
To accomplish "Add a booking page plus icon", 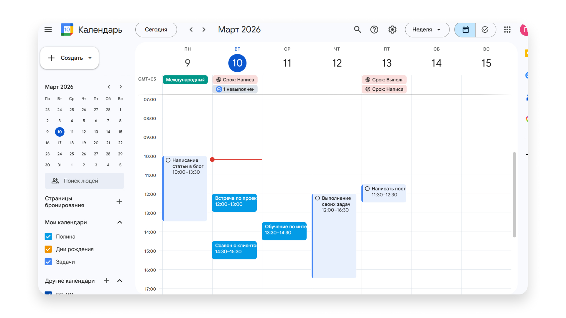I will (x=119, y=201).
